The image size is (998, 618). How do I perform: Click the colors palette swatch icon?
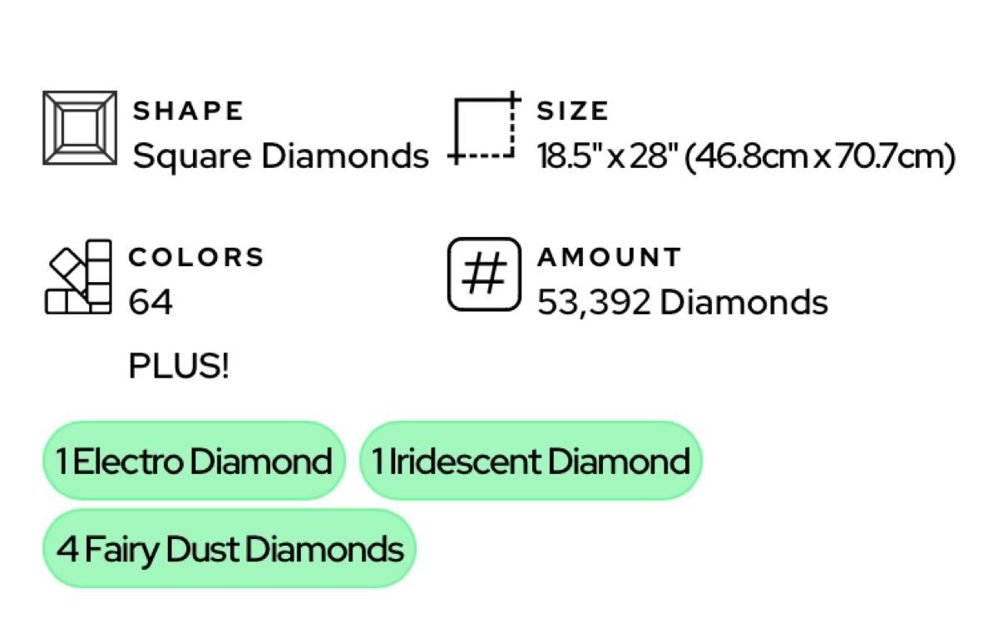click(78, 277)
